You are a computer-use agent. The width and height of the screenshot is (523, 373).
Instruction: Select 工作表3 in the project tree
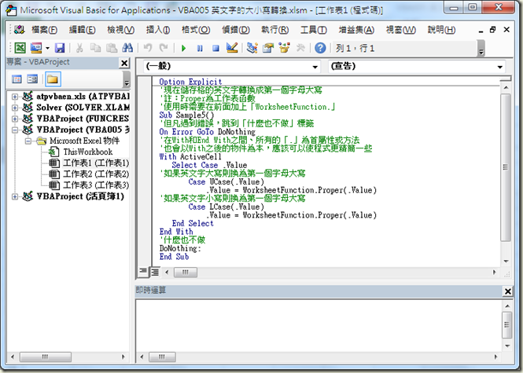pos(96,185)
